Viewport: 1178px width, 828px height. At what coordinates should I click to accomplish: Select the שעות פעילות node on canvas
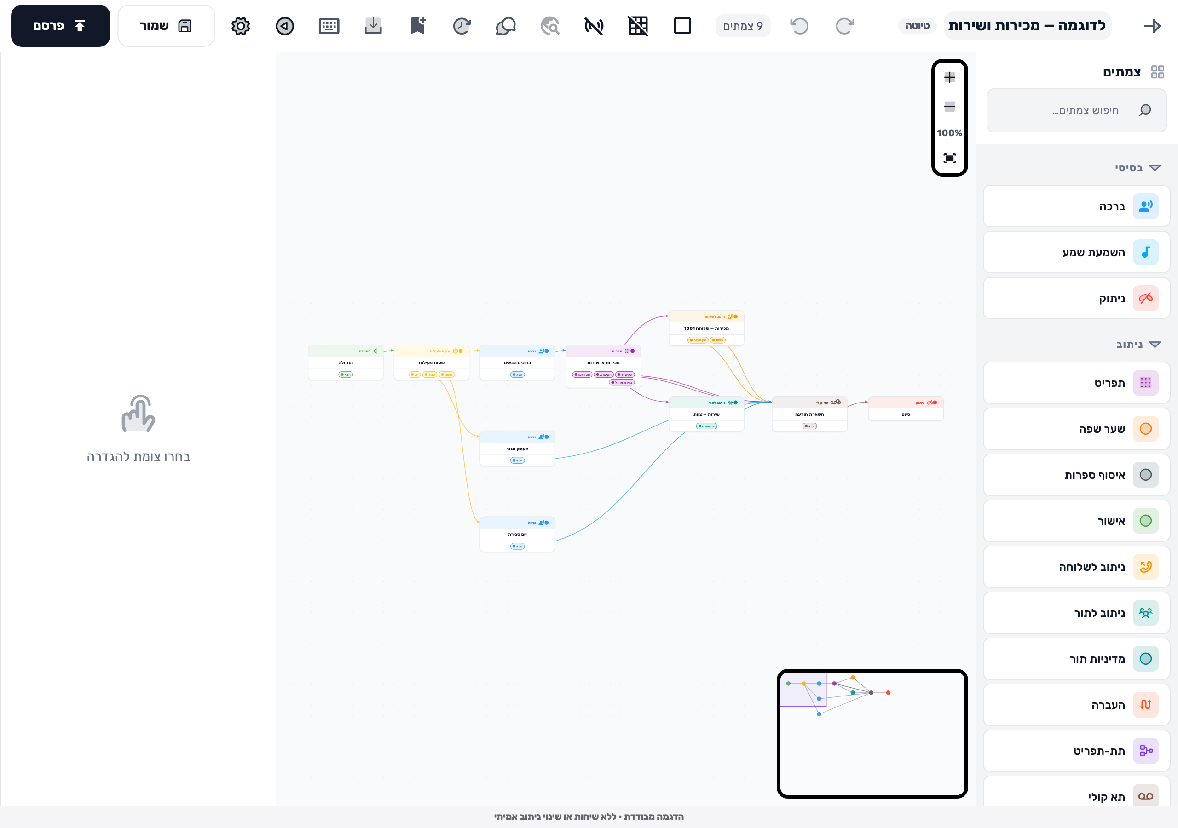(432, 362)
